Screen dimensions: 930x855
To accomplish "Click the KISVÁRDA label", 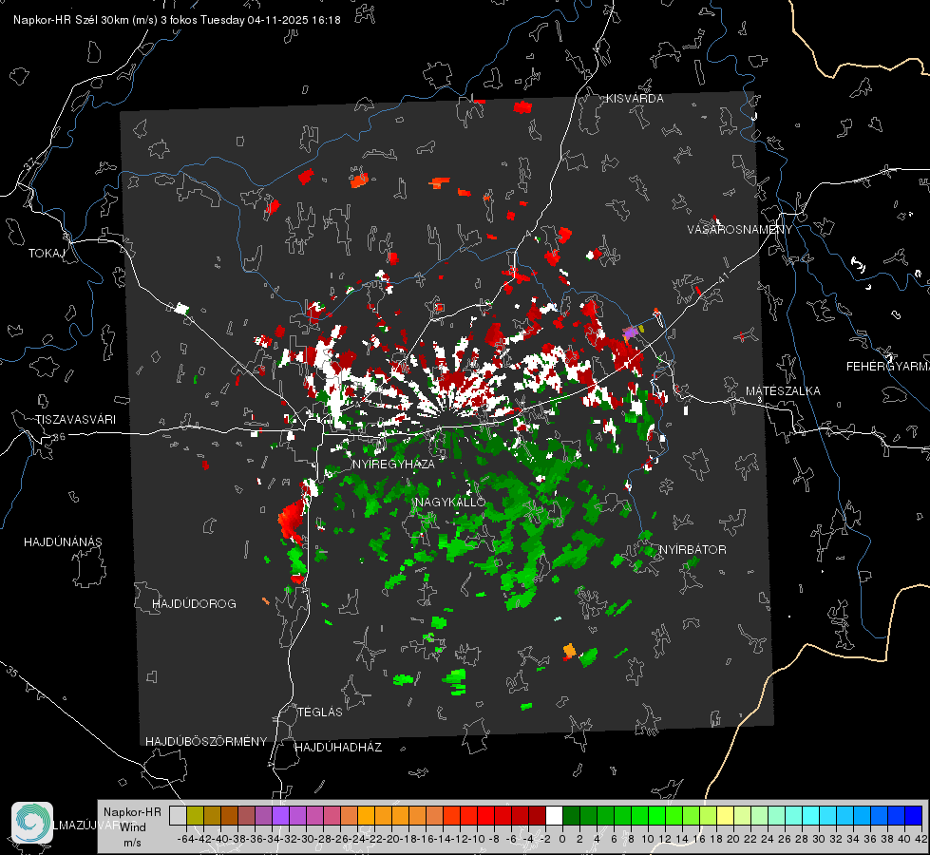I will 635,99.
